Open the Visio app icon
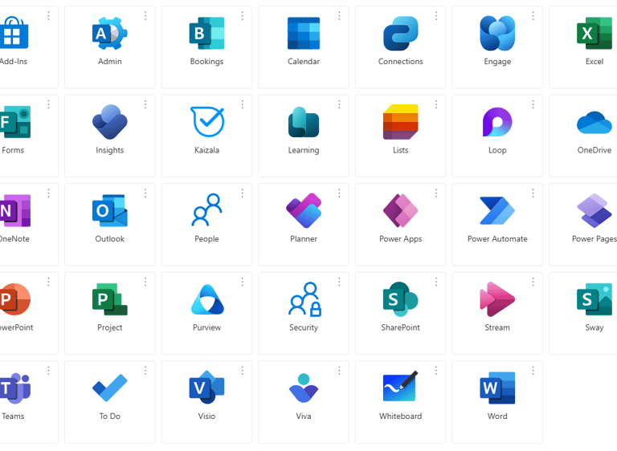 click(x=206, y=388)
